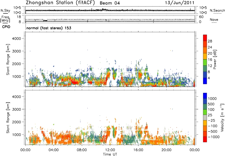Click the 2000 tick of the velocity panel
The image size is (225, 156).
[x=17, y=122]
